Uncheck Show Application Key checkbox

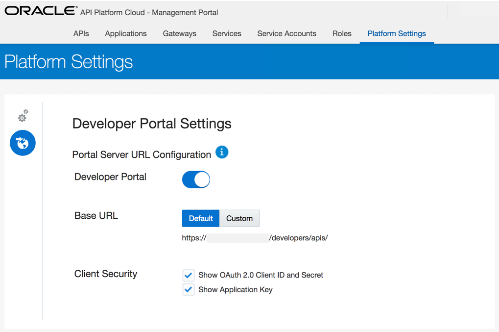189,290
